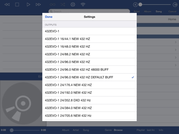Select output 432EVO-1 24/384.0 NEW 432 HZ
Viewport: 179px width, 134px height.
coord(89,108)
